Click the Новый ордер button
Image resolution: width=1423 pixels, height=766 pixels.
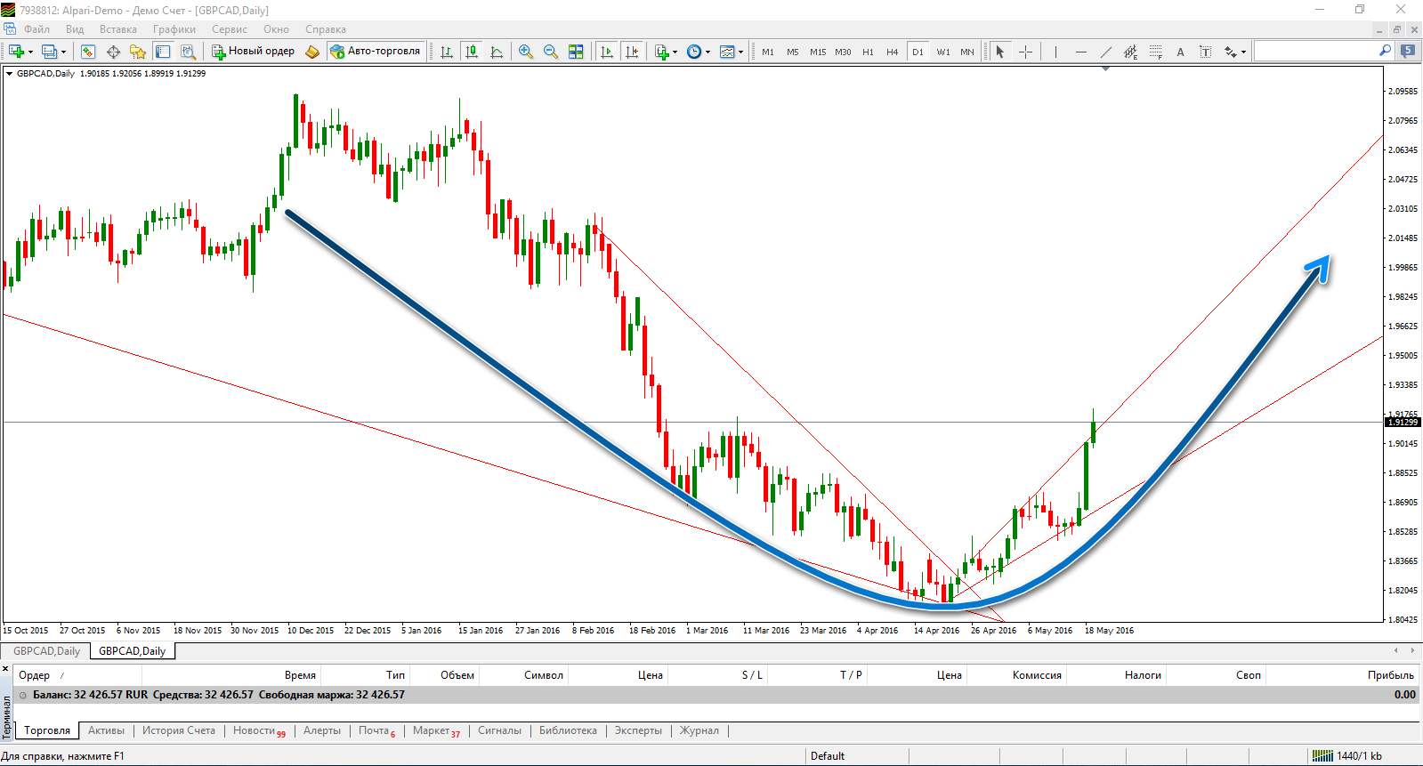254,52
